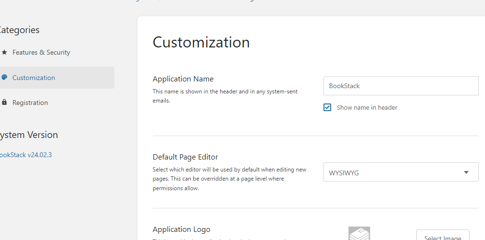This screenshot has width=485, height=240.
Task: Click the Application Name label
Action: point(183,79)
